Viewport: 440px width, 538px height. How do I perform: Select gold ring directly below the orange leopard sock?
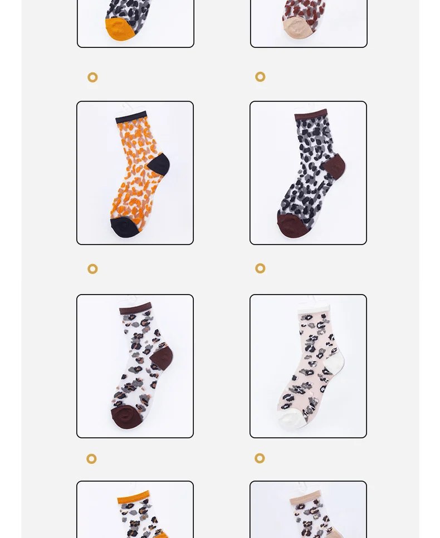(x=92, y=268)
